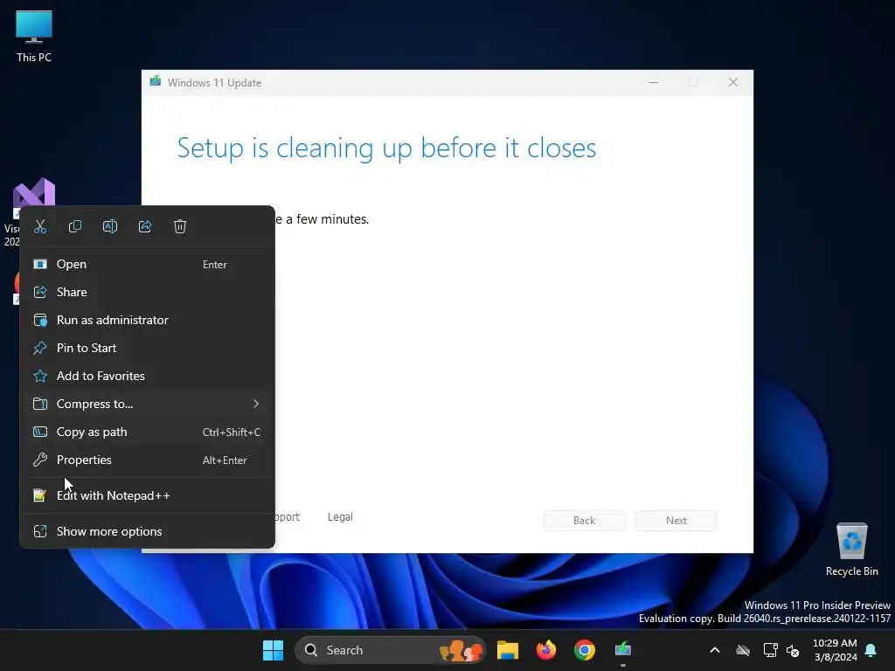The width and height of the screenshot is (895, 671).
Task: Click the Copy icon in context menu
Action: pyautogui.click(x=75, y=226)
